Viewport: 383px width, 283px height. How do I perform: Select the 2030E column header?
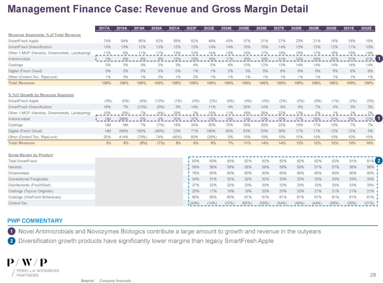331,28
